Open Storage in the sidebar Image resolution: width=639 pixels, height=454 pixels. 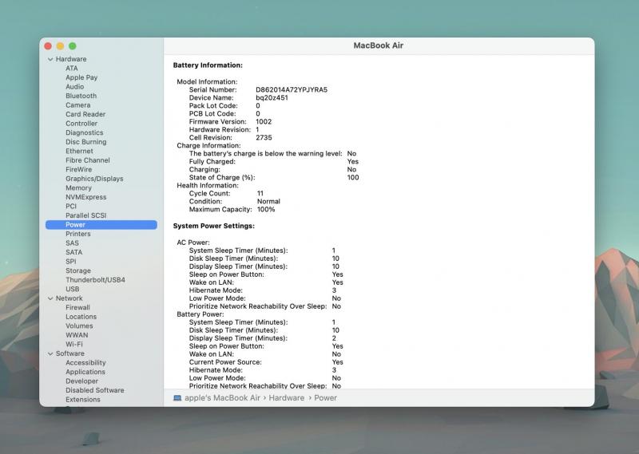click(x=78, y=270)
